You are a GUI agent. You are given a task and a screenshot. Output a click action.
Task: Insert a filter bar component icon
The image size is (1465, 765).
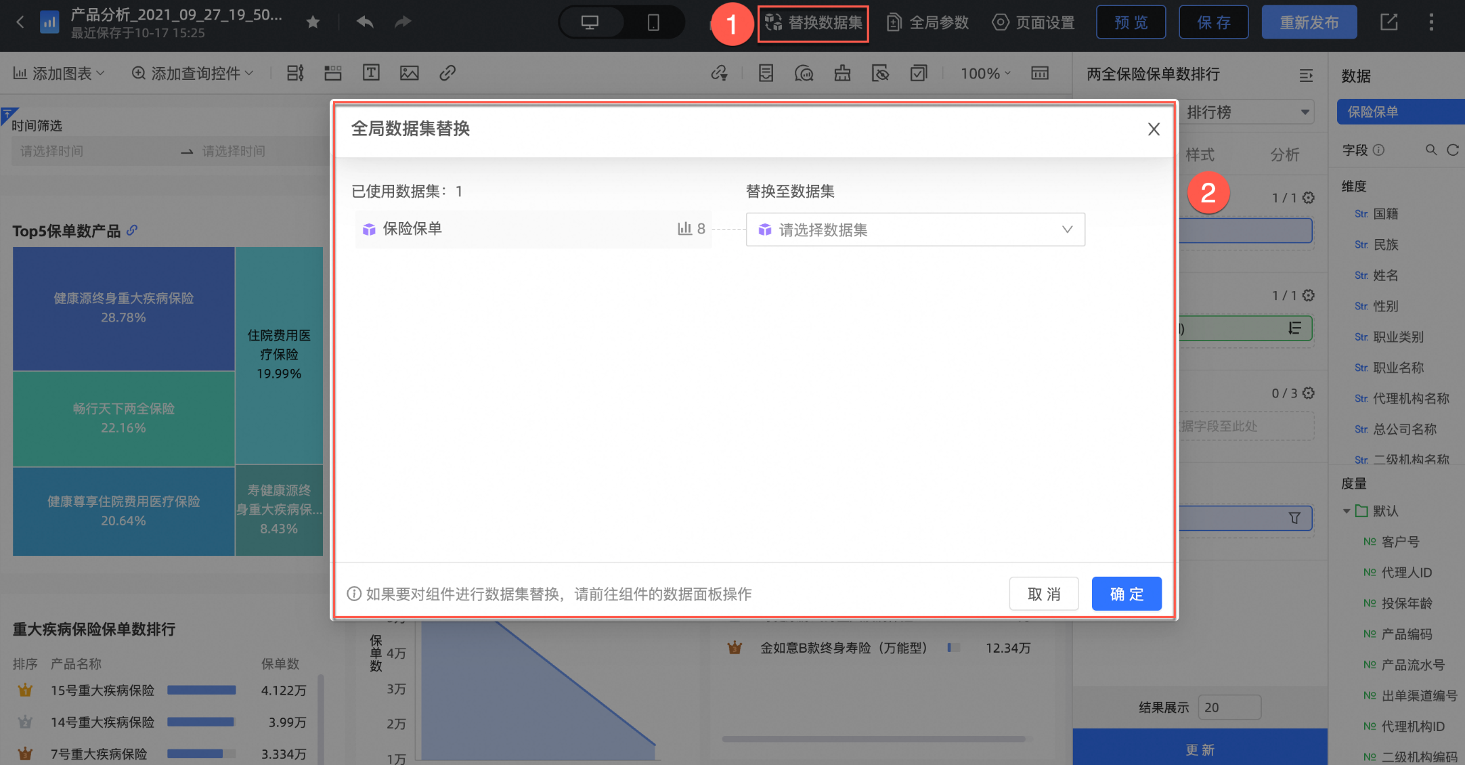(x=295, y=73)
